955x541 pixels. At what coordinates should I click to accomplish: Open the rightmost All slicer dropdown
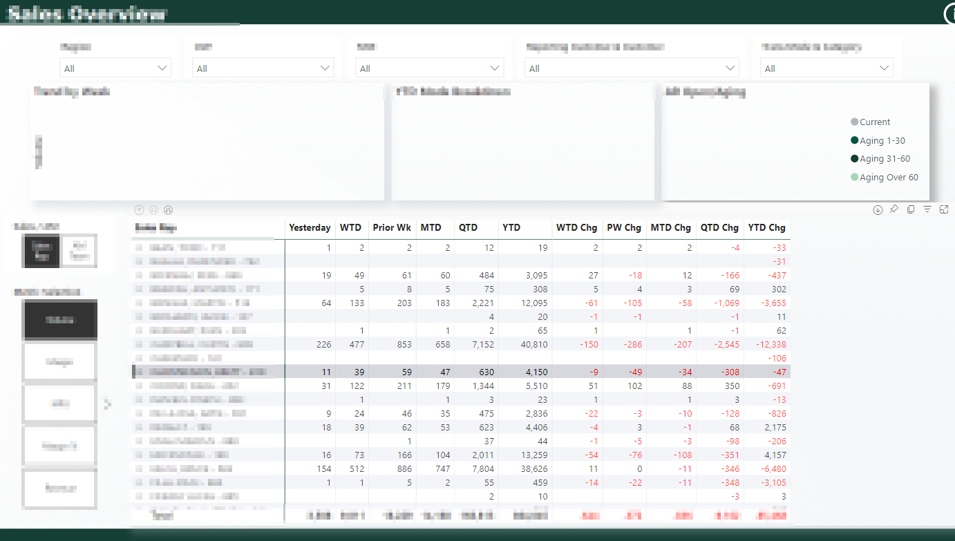826,68
